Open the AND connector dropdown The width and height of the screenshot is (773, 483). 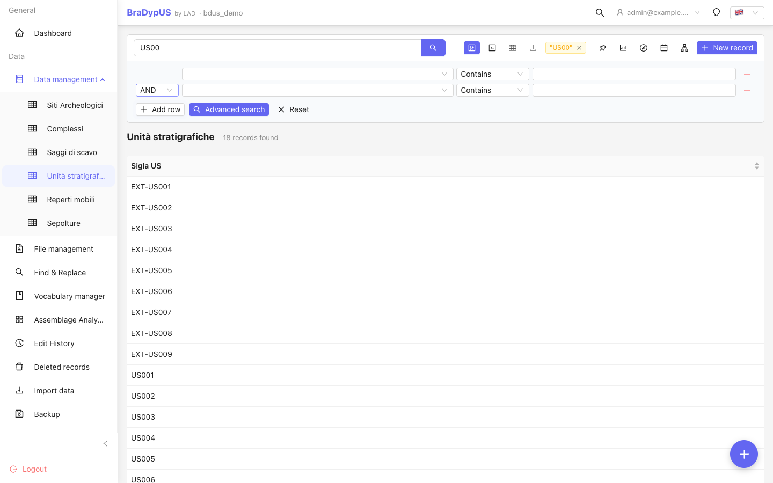[x=157, y=90]
